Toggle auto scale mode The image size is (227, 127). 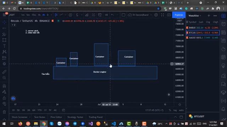[181, 110]
